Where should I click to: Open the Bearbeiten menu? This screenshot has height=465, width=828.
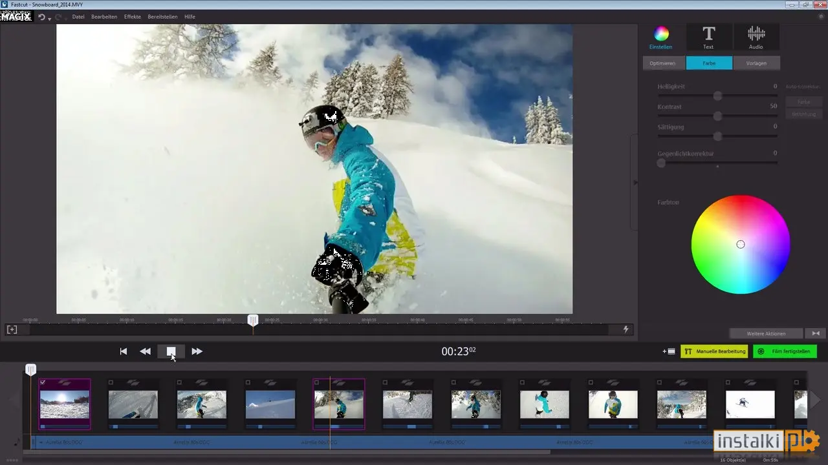(104, 17)
